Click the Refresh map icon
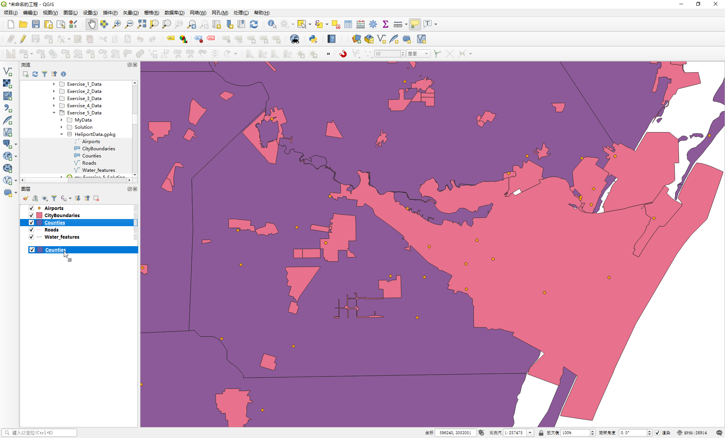 tap(254, 24)
